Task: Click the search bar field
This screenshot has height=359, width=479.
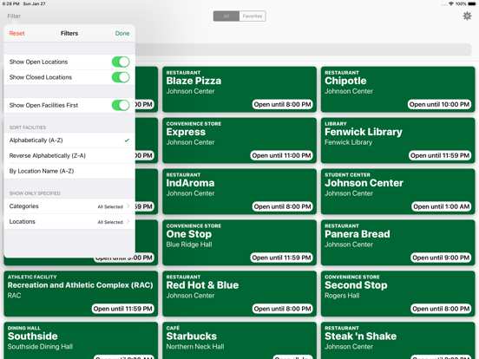Action: pyautogui.click(x=304, y=49)
